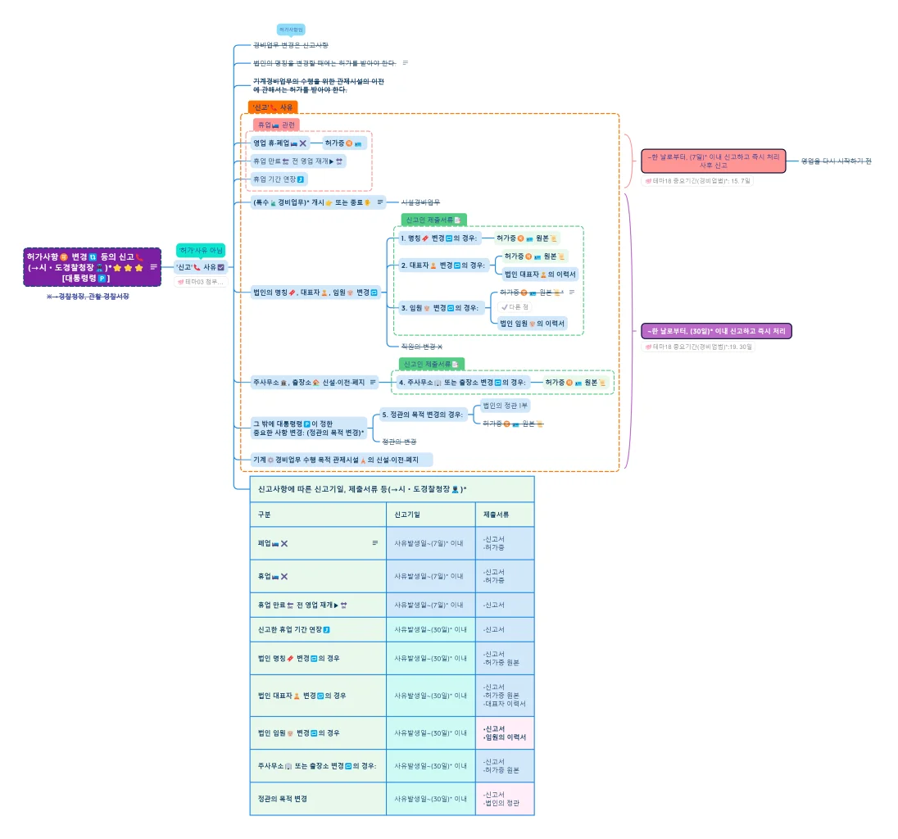
Task: Click the X marker on 영업 휴·폐업 topic
Action: point(303,143)
